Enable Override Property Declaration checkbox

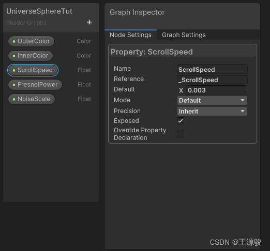tap(181, 134)
